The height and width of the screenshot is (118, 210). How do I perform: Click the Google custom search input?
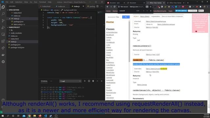(114, 17)
